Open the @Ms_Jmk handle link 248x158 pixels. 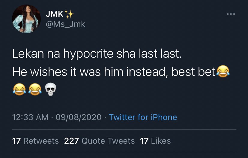pos(65,24)
